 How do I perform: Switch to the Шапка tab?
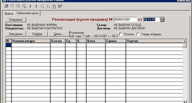point(9,13)
